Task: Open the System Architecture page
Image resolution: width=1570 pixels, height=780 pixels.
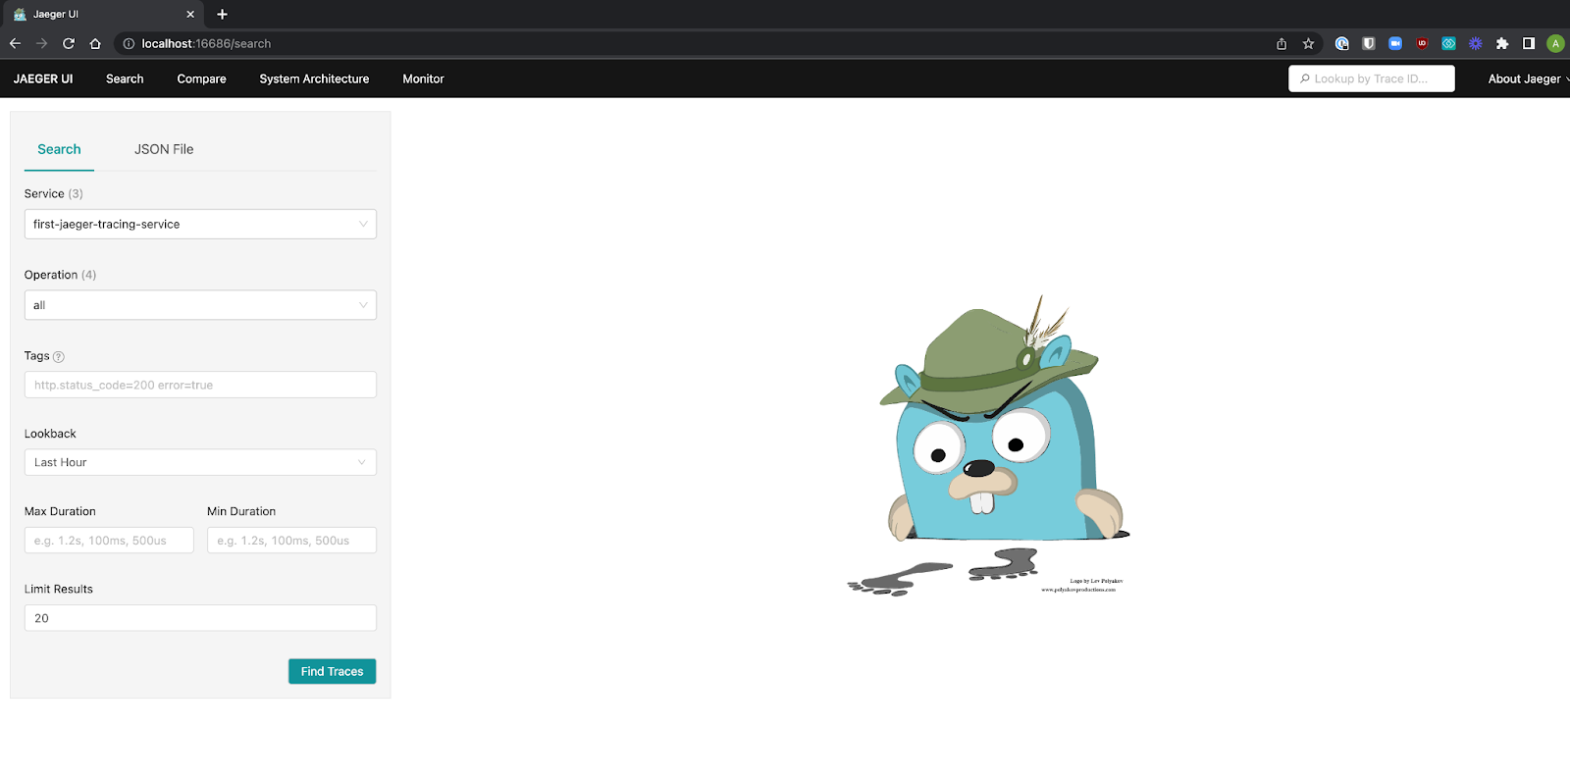Action: click(314, 78)
